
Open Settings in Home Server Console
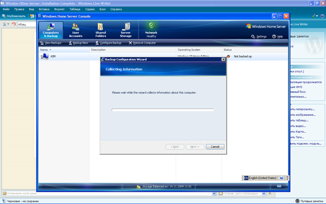coord(259,36)
